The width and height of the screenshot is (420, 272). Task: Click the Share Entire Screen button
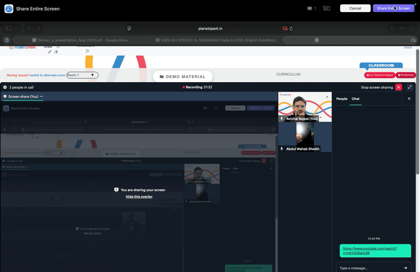pos(393,8)
